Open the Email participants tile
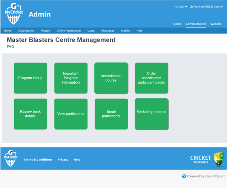 coord(111,114)
